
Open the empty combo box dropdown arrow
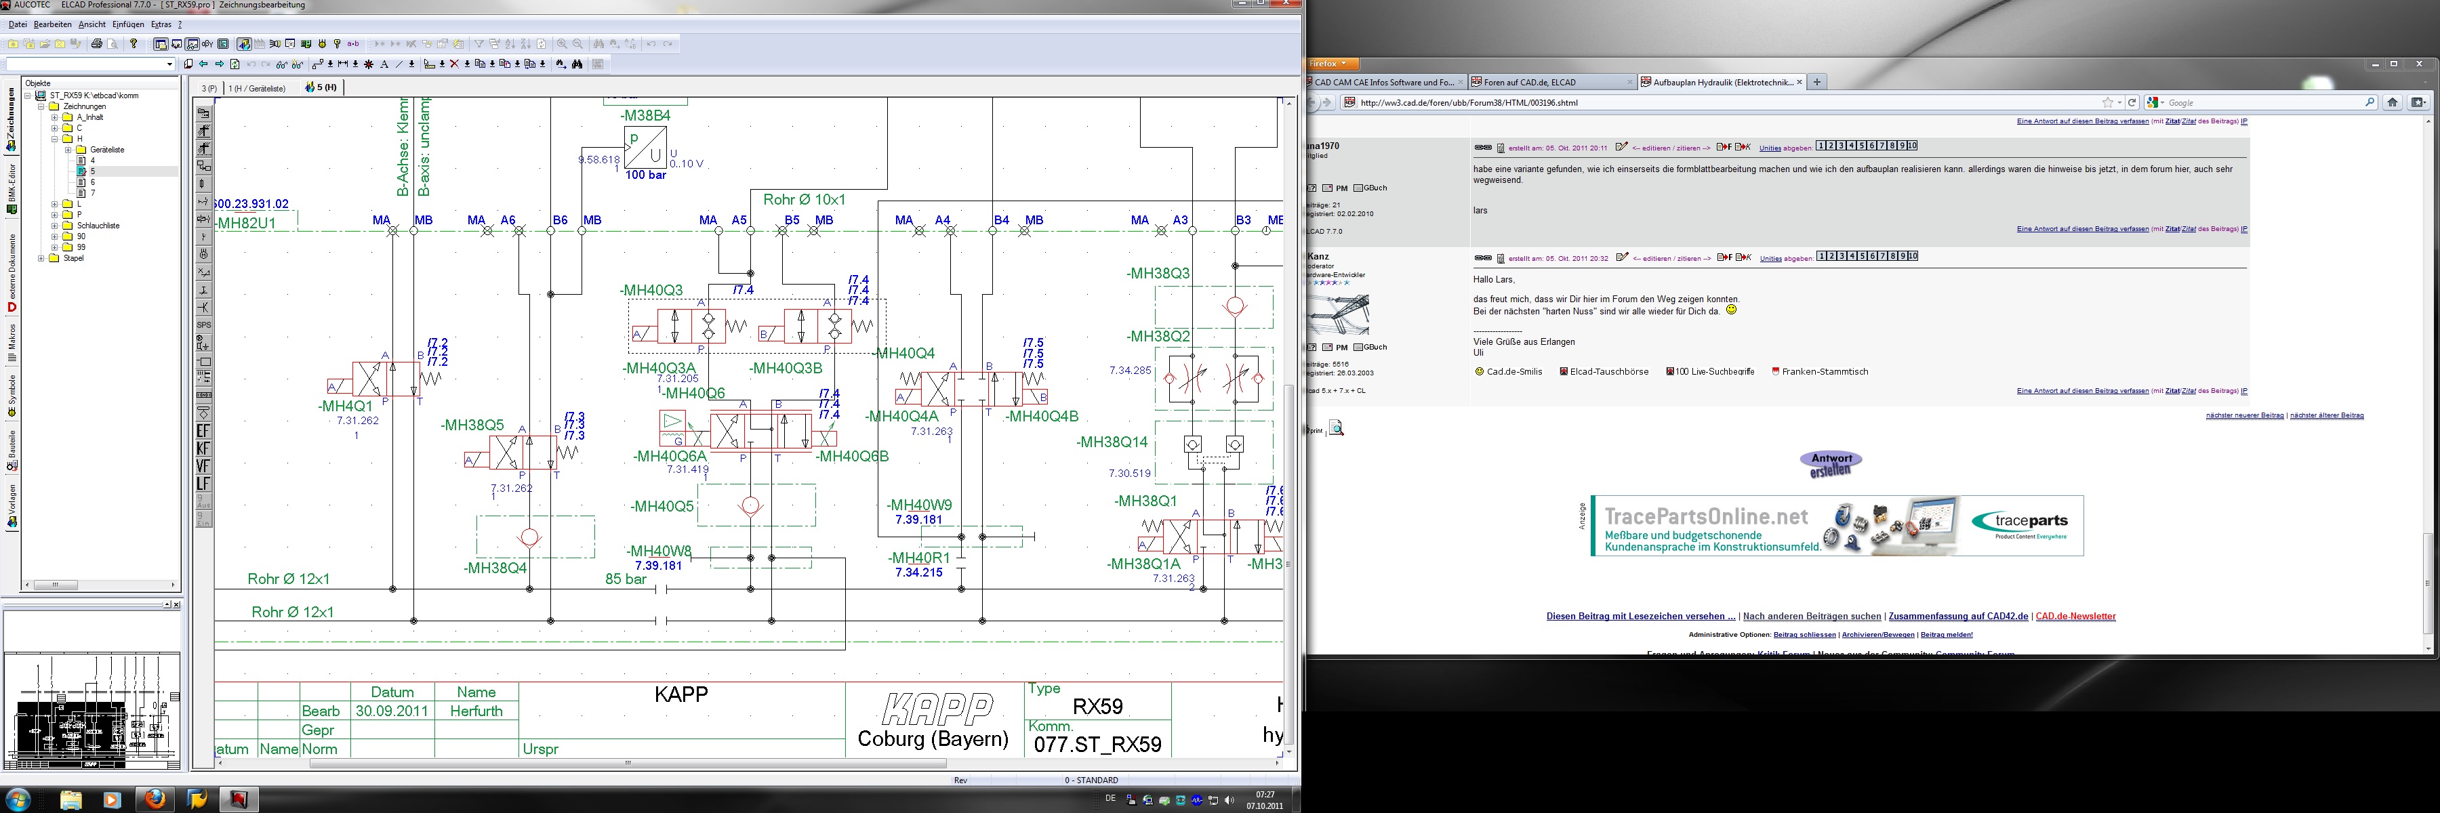click(169, 64)
